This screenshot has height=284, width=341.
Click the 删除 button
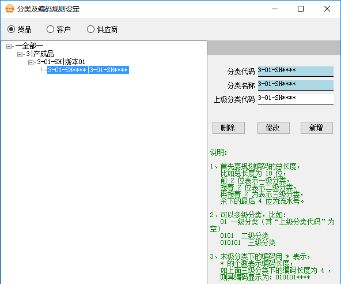click(x=229, y=128)
